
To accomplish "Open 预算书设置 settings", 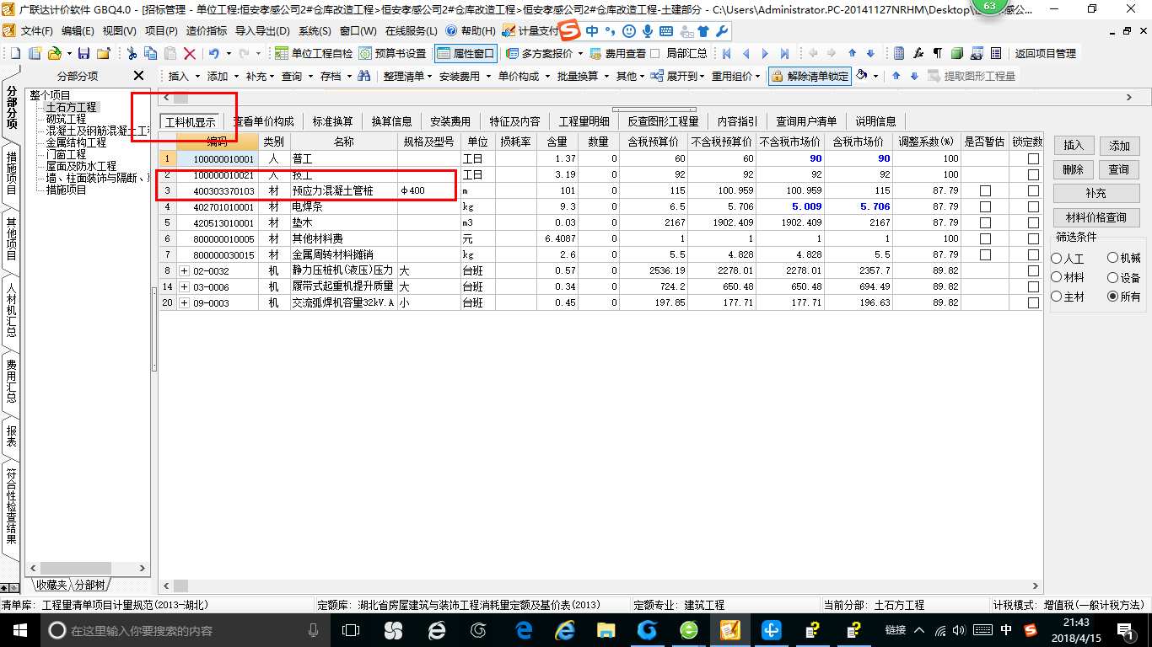I will click(392, 53).
